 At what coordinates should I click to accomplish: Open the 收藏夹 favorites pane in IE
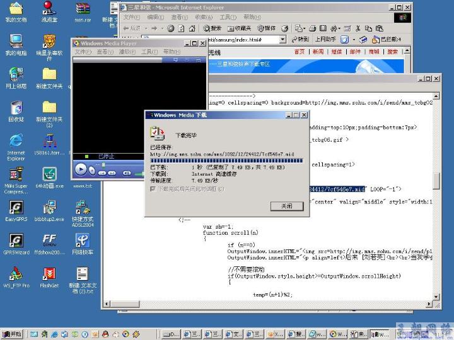point(239,28)
